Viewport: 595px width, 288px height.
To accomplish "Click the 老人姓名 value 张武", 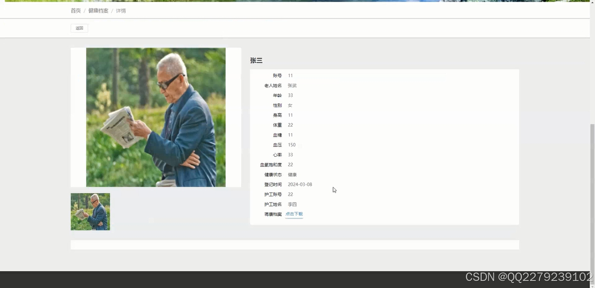I will 292,85.
